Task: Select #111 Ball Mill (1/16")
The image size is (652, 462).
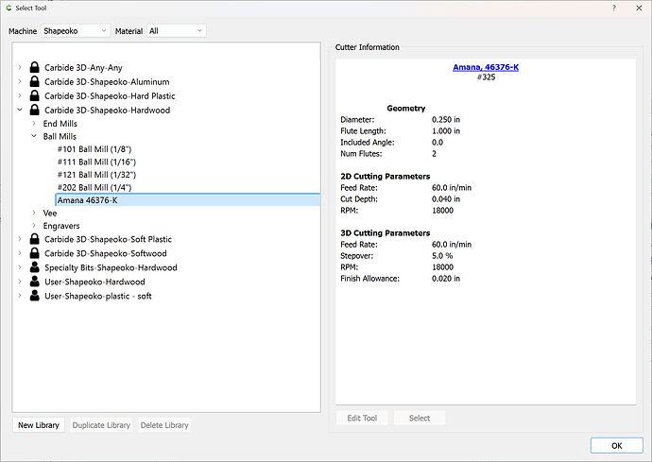Action: [97, 163]
